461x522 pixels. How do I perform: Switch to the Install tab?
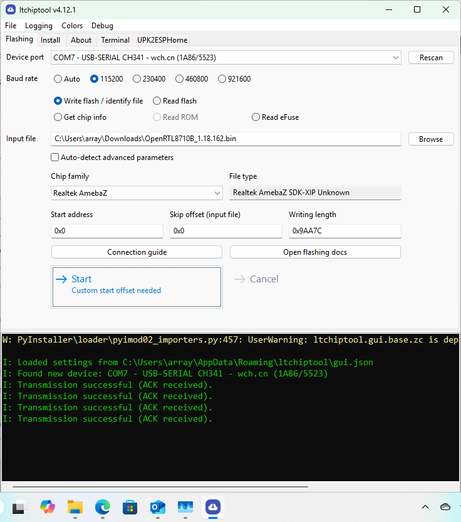coord(50,40)
